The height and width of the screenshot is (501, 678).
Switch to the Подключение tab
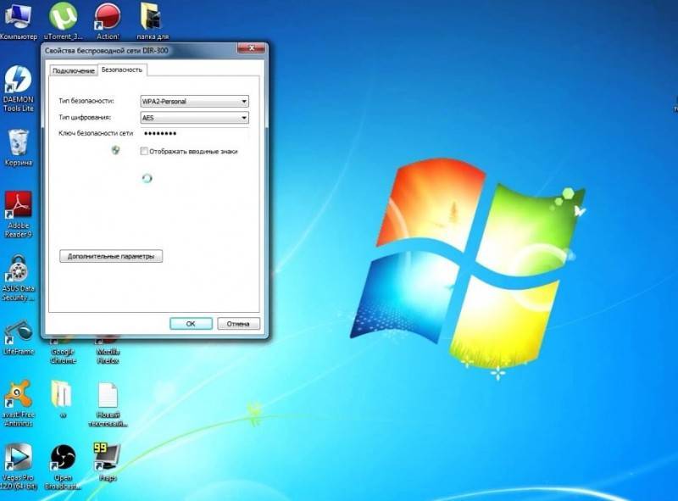point(74,70)
